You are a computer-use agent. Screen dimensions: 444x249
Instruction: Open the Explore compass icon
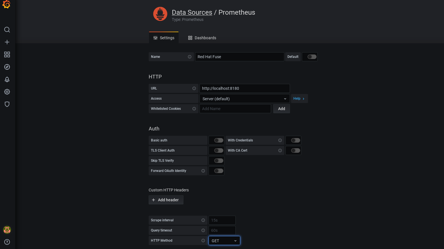tap(7, 67)
